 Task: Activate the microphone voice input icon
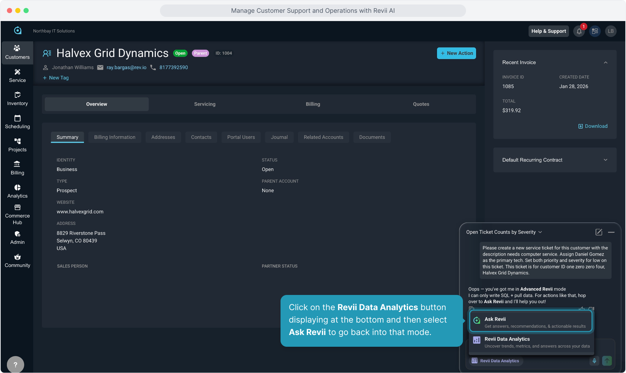pos(594,361)
